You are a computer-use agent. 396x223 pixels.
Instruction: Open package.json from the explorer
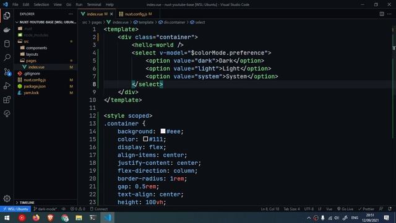[46, 86]
